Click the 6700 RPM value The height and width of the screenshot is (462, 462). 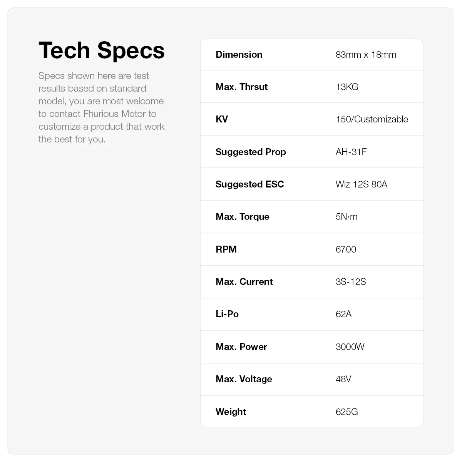point(346,249)
